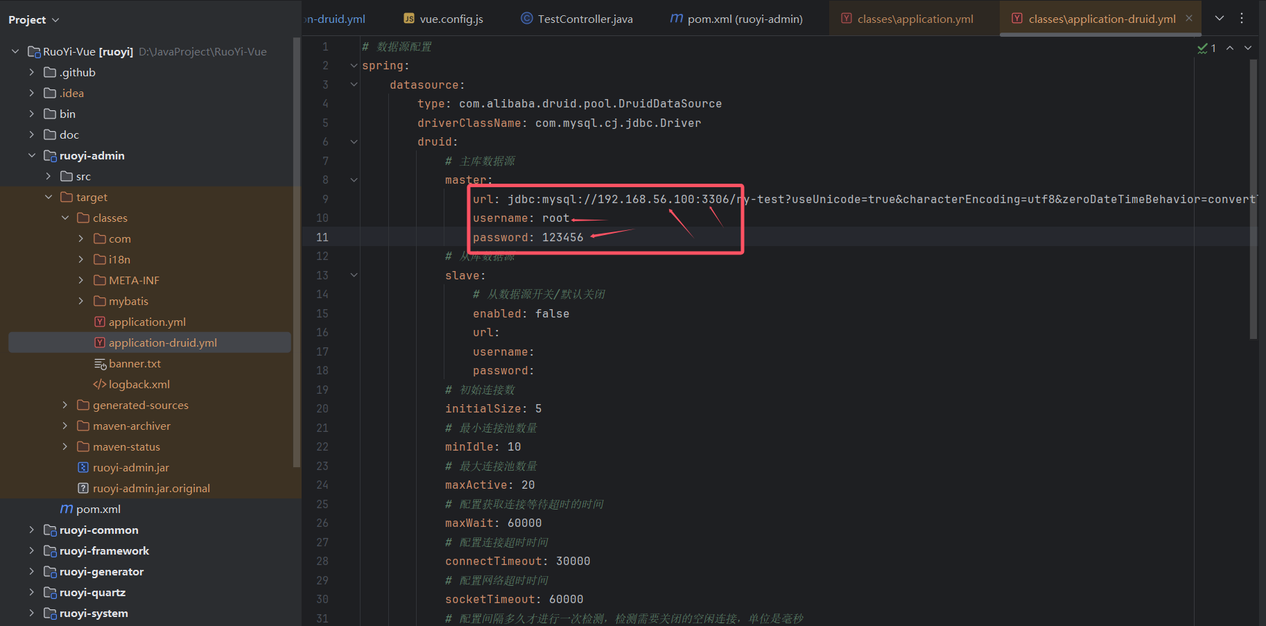The width and height of the screenshot is (1266, 626).
Task: Click the pom.xml Maven icon in tree
Action: (67, 510)
